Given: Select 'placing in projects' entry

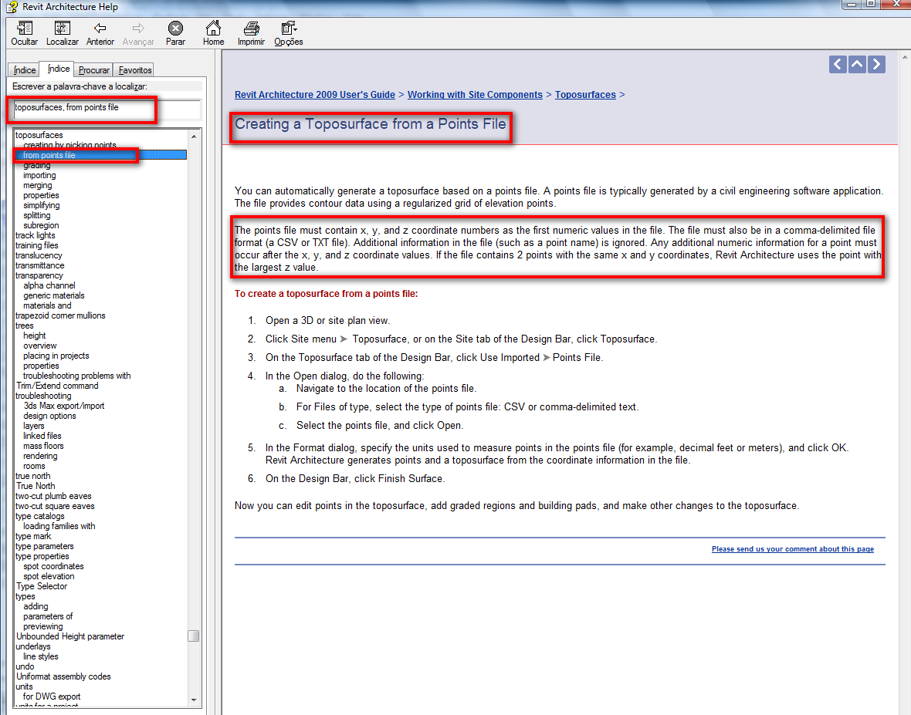Looking at the screenshot, I should [56, 356].
